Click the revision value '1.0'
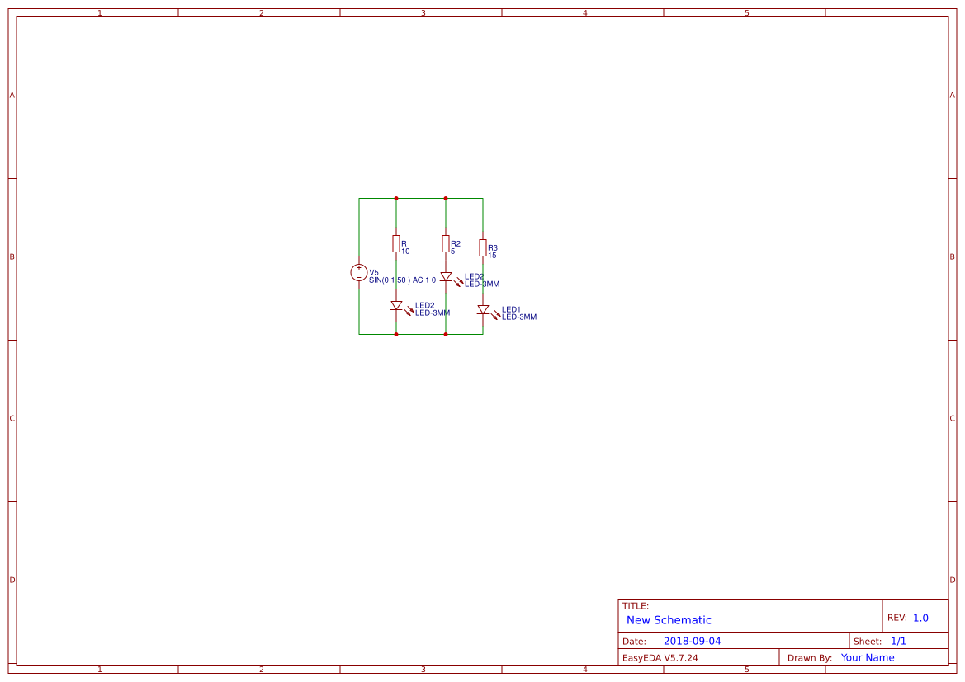 (920, 618)
